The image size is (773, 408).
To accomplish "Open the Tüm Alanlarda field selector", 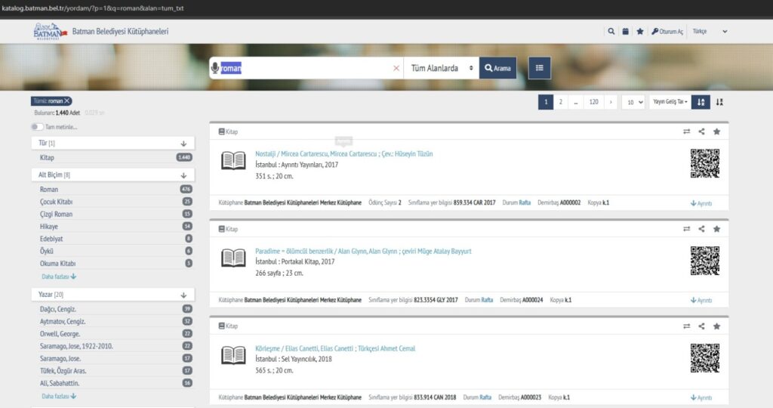I will click(441, 68).
